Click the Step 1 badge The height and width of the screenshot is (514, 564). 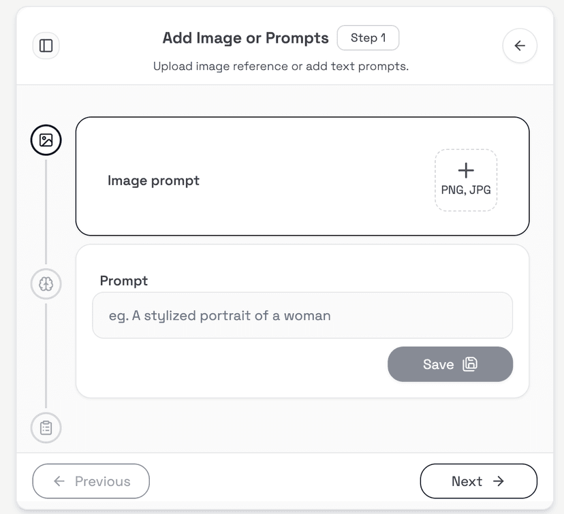point(368,37)
